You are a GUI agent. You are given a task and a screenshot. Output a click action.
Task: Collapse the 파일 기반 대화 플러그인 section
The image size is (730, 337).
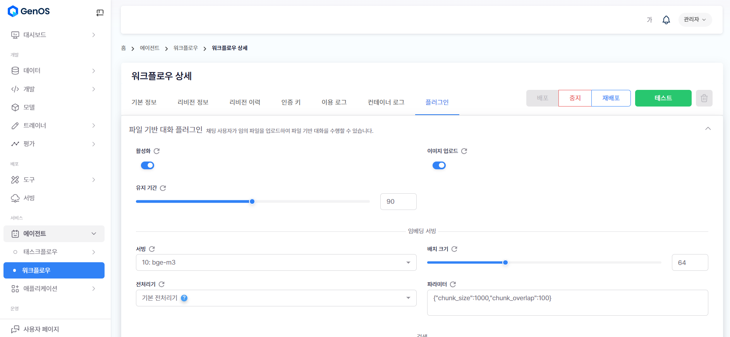(x=708, y=129)
